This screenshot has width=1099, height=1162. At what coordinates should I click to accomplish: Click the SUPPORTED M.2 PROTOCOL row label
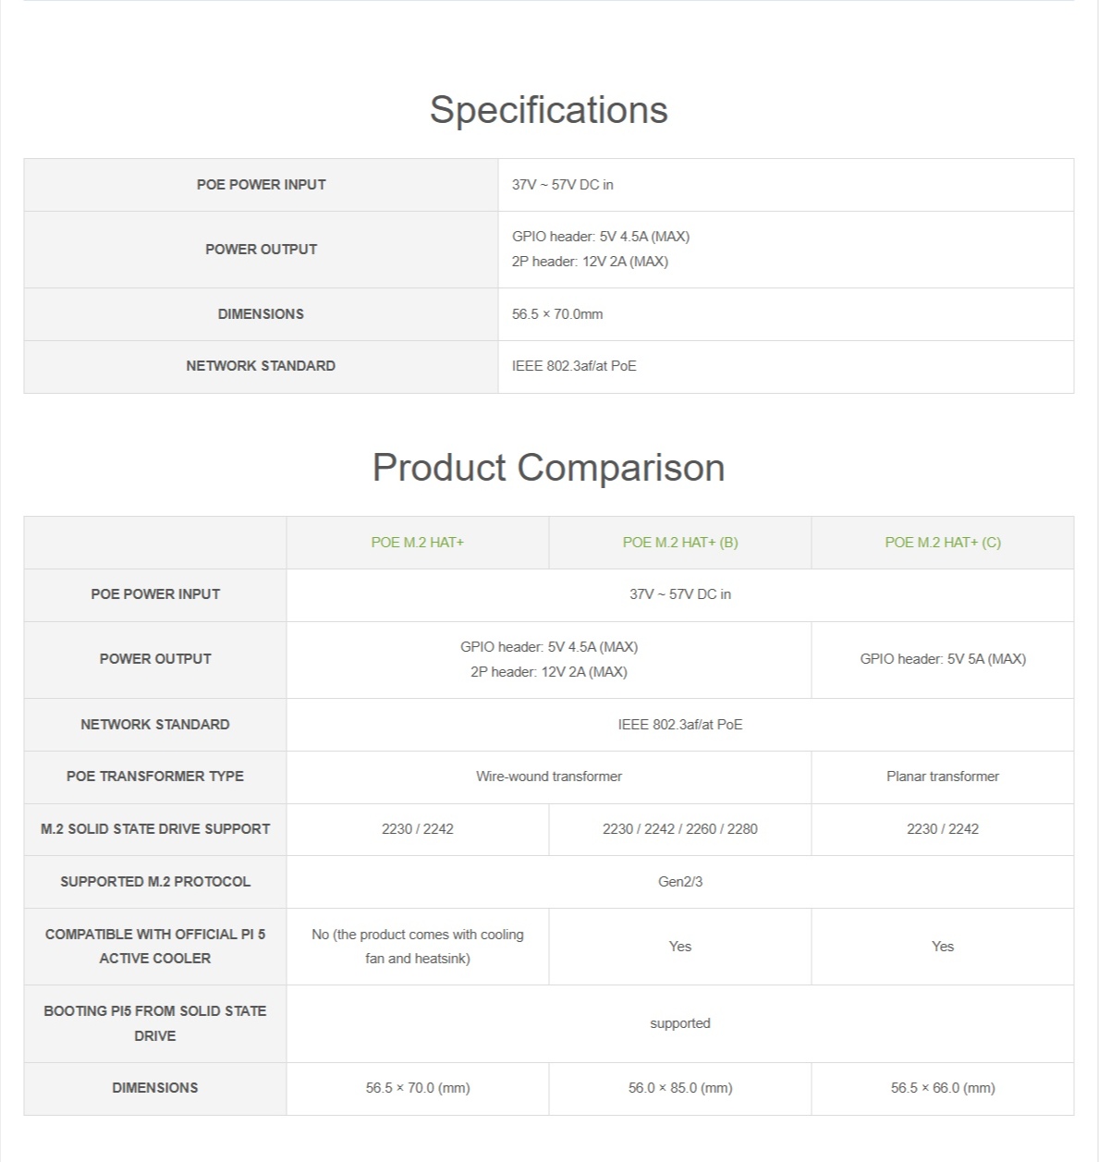[155, 882]
